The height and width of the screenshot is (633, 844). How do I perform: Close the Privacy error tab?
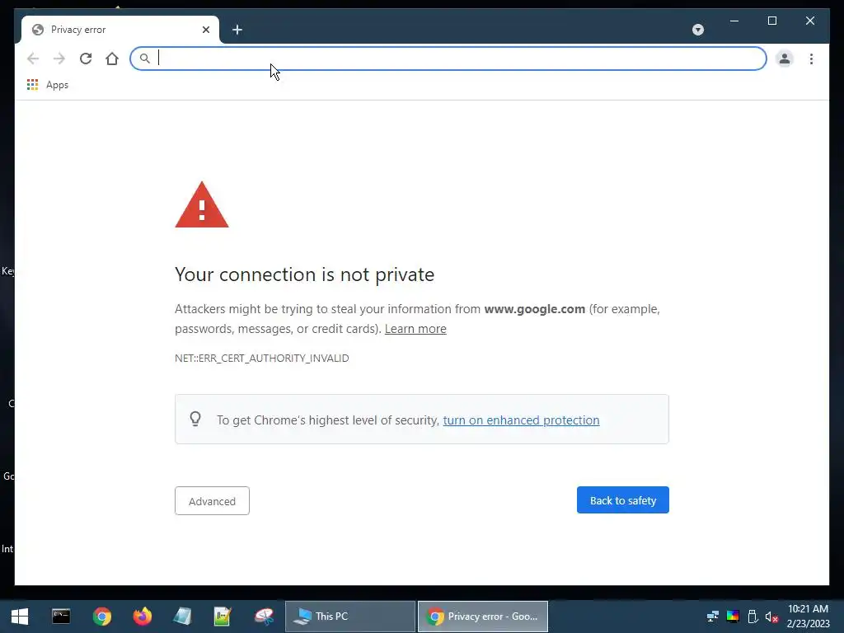pos(205,30)
